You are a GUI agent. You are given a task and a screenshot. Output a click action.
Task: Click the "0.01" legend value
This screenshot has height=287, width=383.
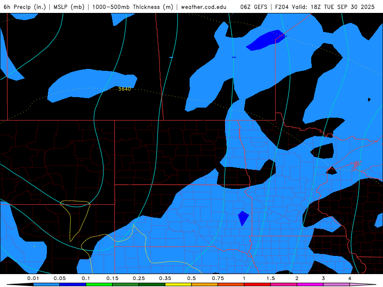(33, 278)
